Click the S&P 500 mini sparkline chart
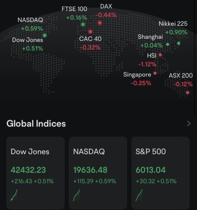The height and width of the screenshot is (210, 197). click(139, 195)
